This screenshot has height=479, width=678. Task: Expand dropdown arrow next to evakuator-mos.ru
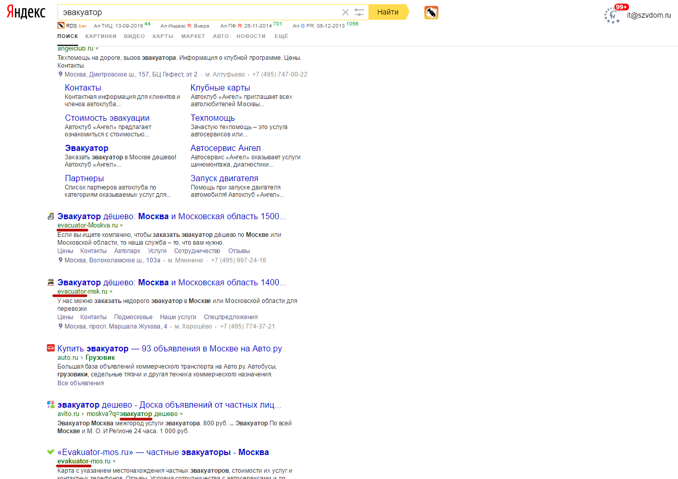[114, 462]
